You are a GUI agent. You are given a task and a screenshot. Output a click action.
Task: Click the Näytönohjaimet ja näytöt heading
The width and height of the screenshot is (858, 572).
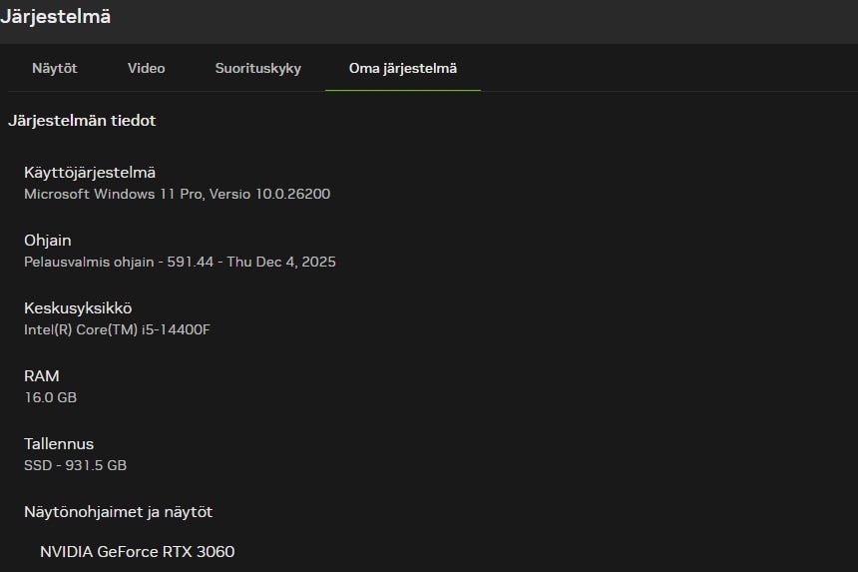[x=118, y=512]
